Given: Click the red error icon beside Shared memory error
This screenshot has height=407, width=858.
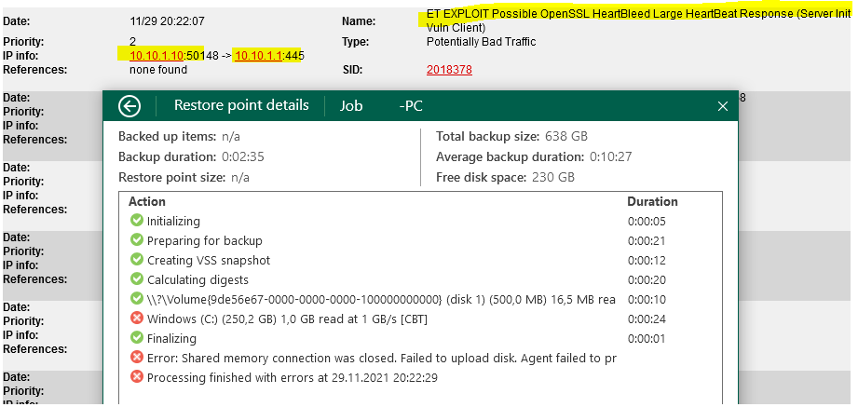Looking at the screenshot, I should click(137, 358).
